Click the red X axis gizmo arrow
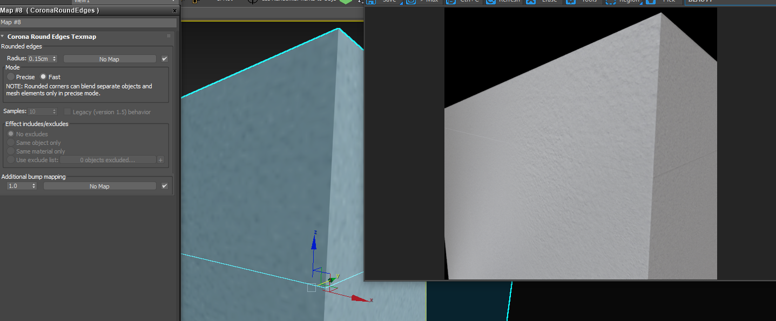776x321 pixels. pyautogui.click(x=361, y=298)
